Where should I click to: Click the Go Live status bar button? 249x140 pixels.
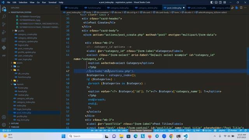(x=207, y=131)
